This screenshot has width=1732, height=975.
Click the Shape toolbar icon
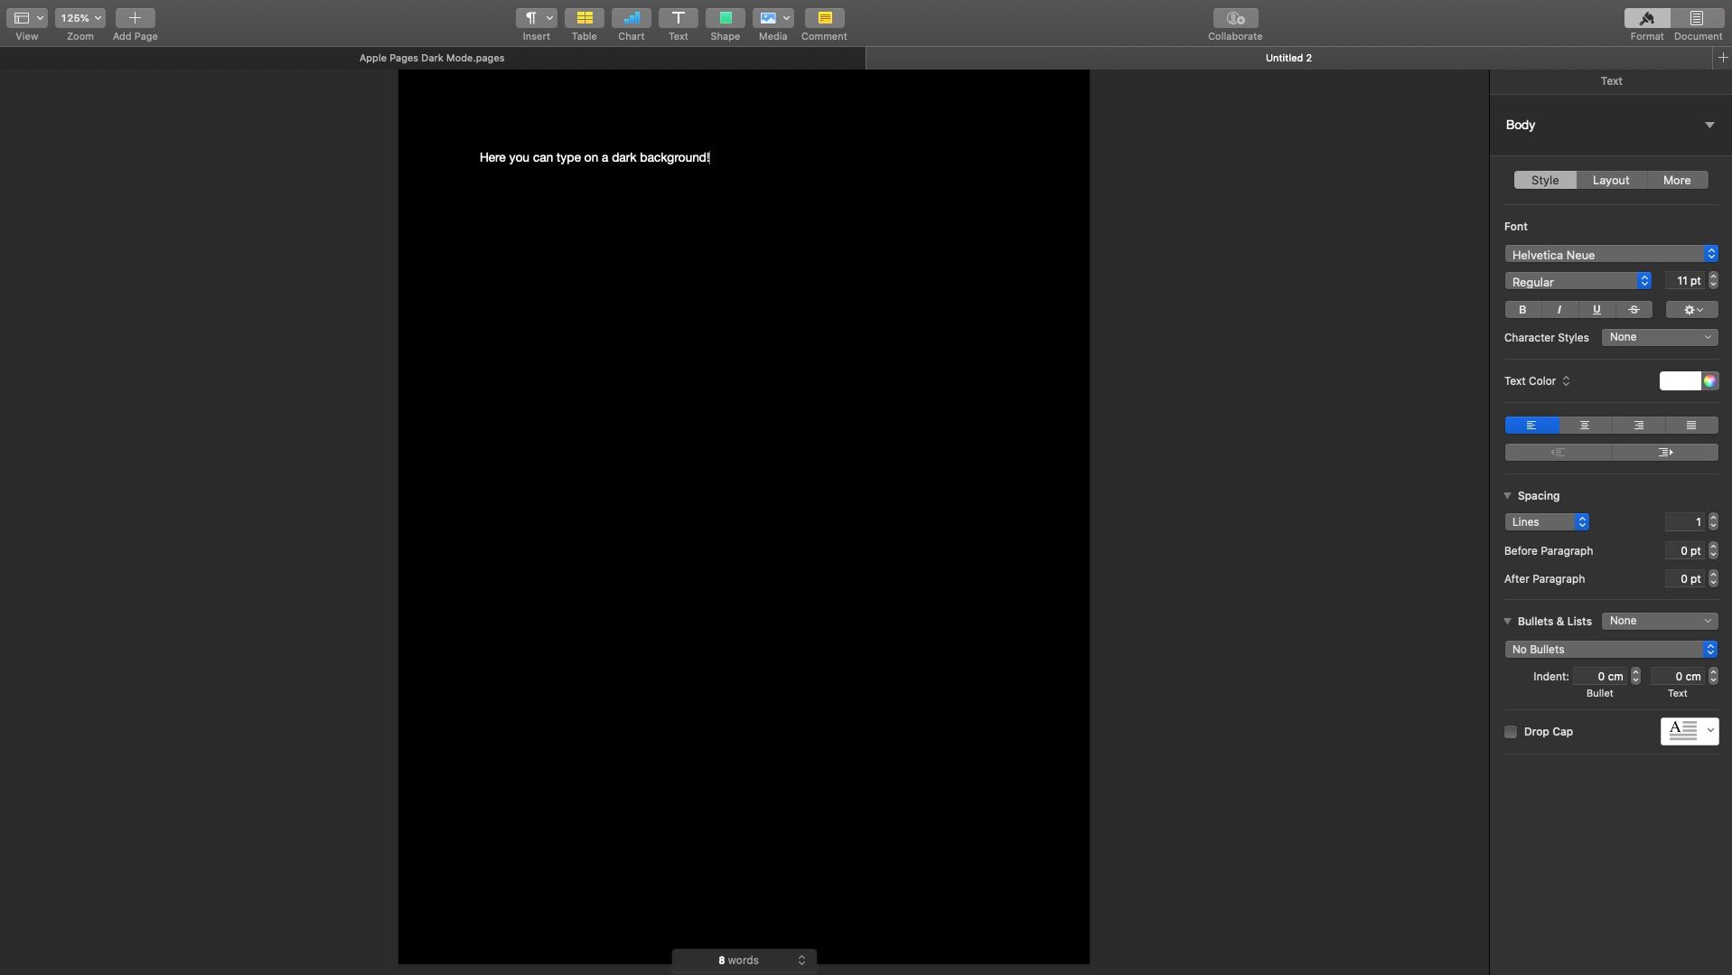[x=725, y=18]
